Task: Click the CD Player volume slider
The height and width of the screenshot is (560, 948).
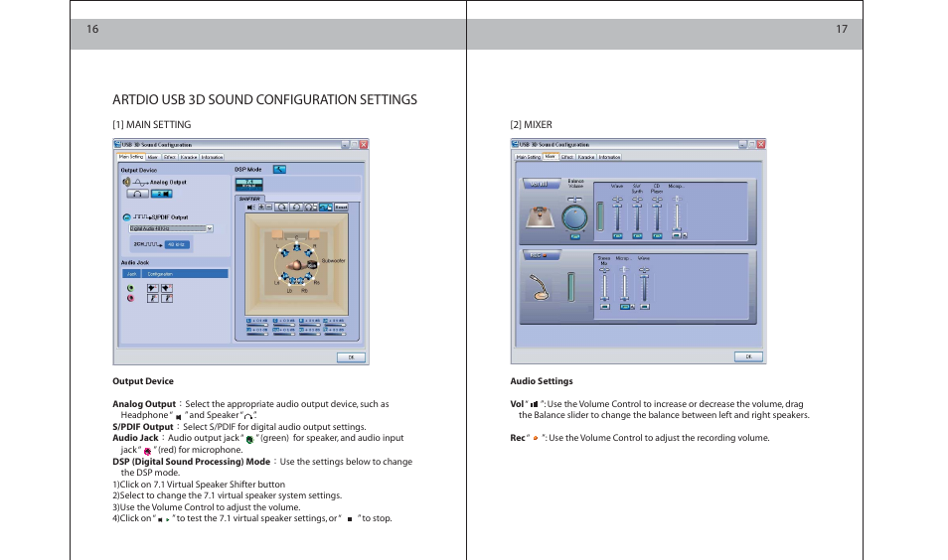Action: 657,215
